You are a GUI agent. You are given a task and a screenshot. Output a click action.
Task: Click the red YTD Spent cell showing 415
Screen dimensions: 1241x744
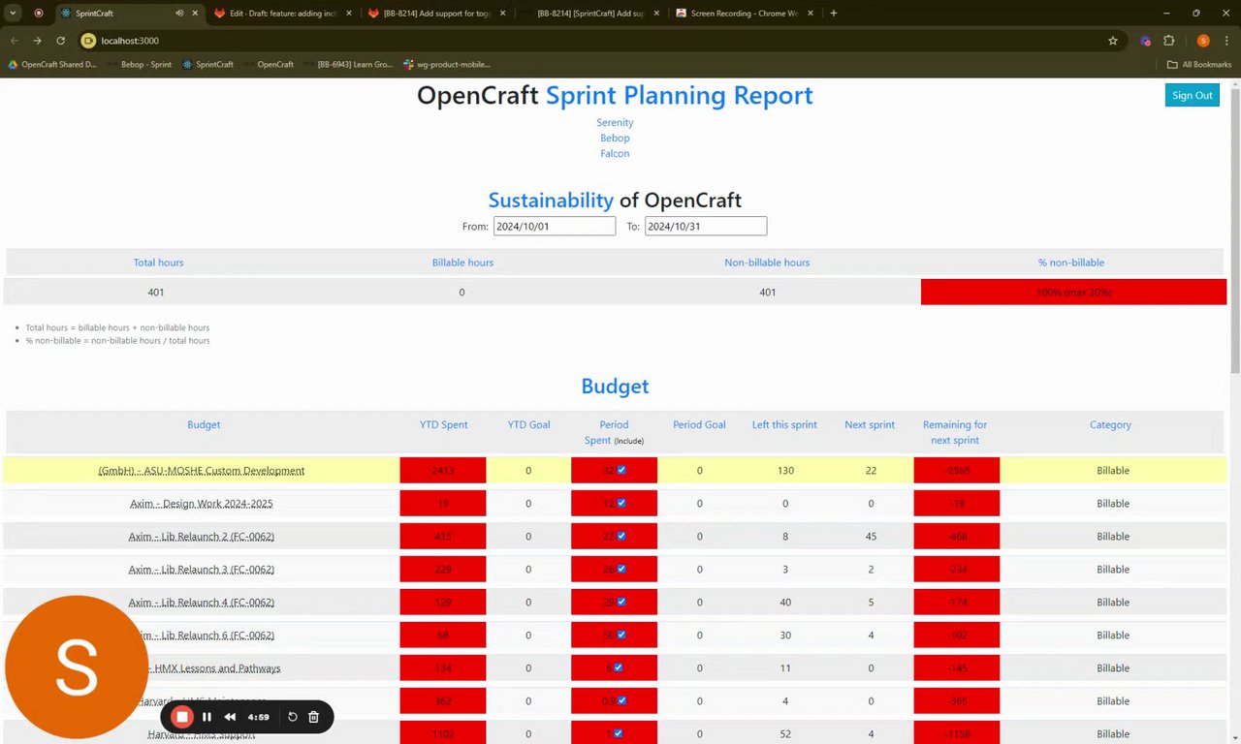[443, 536]
